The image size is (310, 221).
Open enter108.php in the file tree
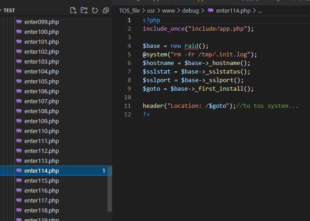(56, 111)
